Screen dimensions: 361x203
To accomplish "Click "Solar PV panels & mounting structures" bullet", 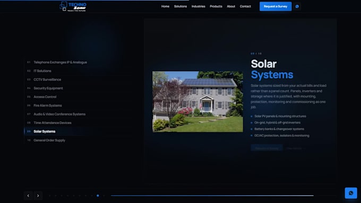I will click(280, 116).
